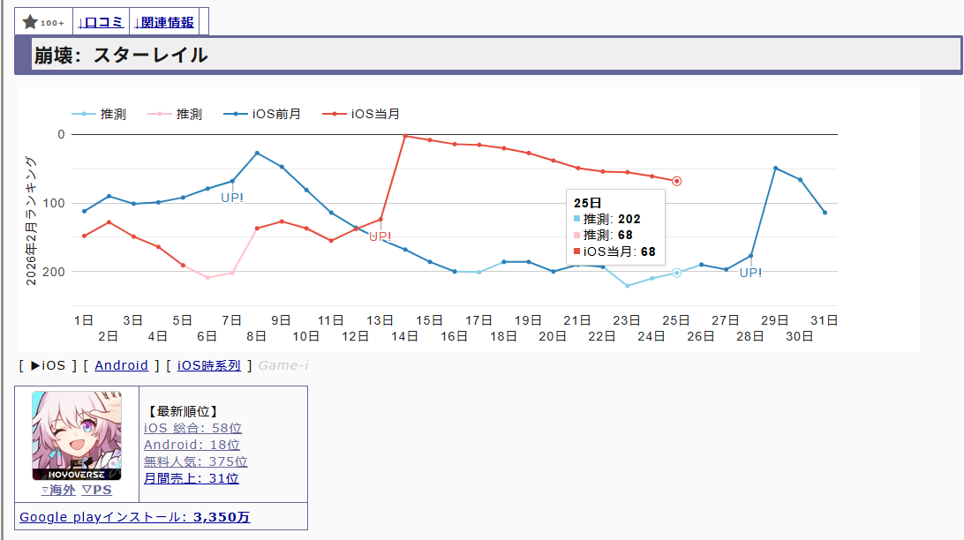This screenshot has width=964, height=540.
Task: Toggle the iOS当月 legend series
Action: (x=362, y=115)
